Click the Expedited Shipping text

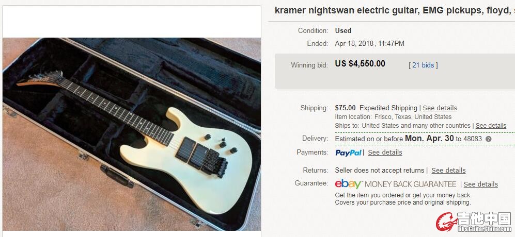pos(388,108)
